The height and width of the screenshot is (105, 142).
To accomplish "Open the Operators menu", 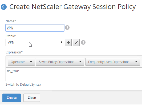I will click(21, 62).
